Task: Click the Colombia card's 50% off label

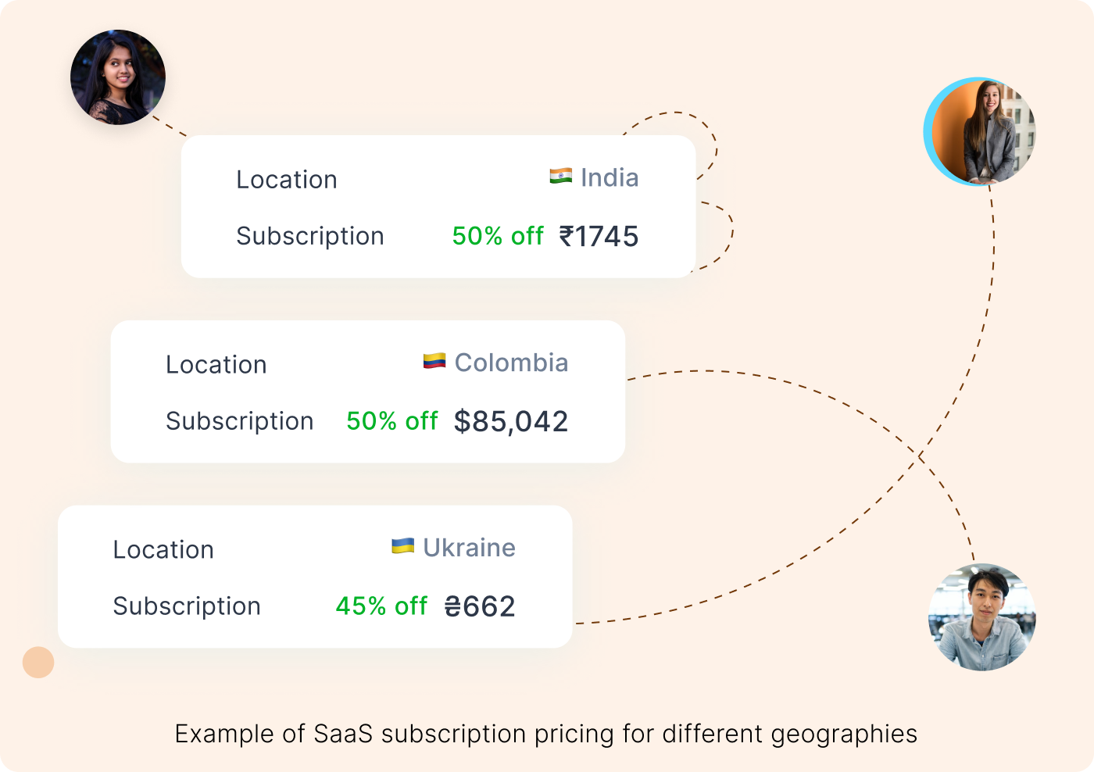Action: coord(391,421)
